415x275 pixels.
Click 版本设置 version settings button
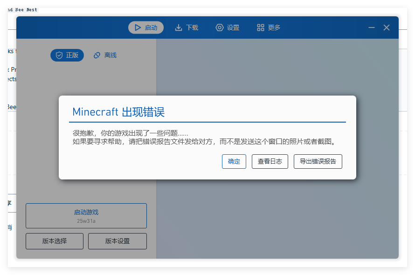click(118, 241)
